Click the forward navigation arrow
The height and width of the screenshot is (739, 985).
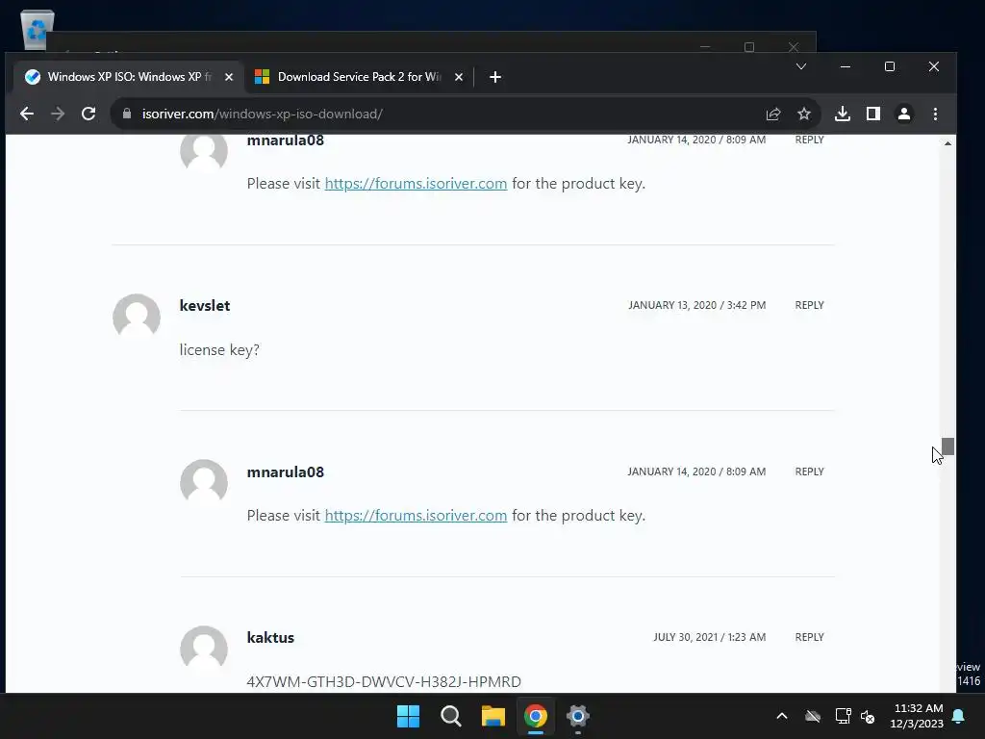coord(57,114)
